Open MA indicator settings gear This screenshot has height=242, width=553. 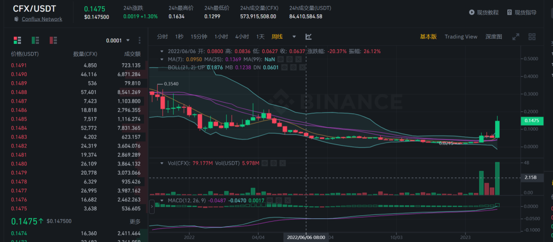(289, 59)
